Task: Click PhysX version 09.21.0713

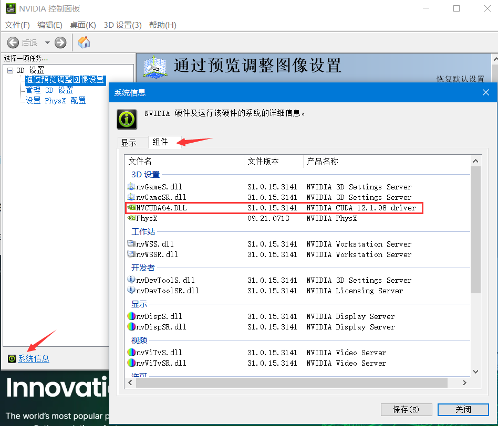Action: 268,218
